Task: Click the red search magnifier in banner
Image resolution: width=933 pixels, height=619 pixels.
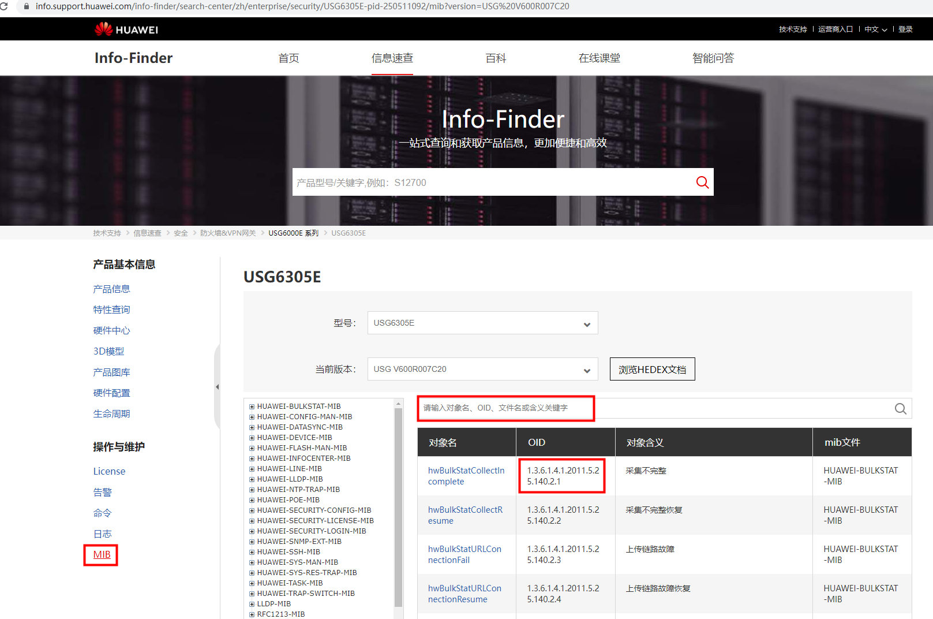Action: click(x=702, y=182)
